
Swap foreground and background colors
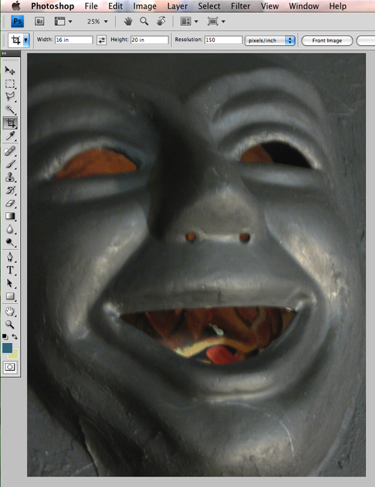coord(15,336)
